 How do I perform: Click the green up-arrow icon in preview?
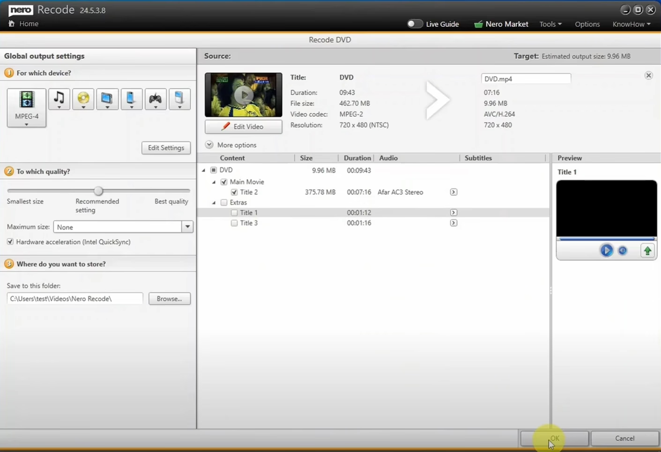click(647, 251)
